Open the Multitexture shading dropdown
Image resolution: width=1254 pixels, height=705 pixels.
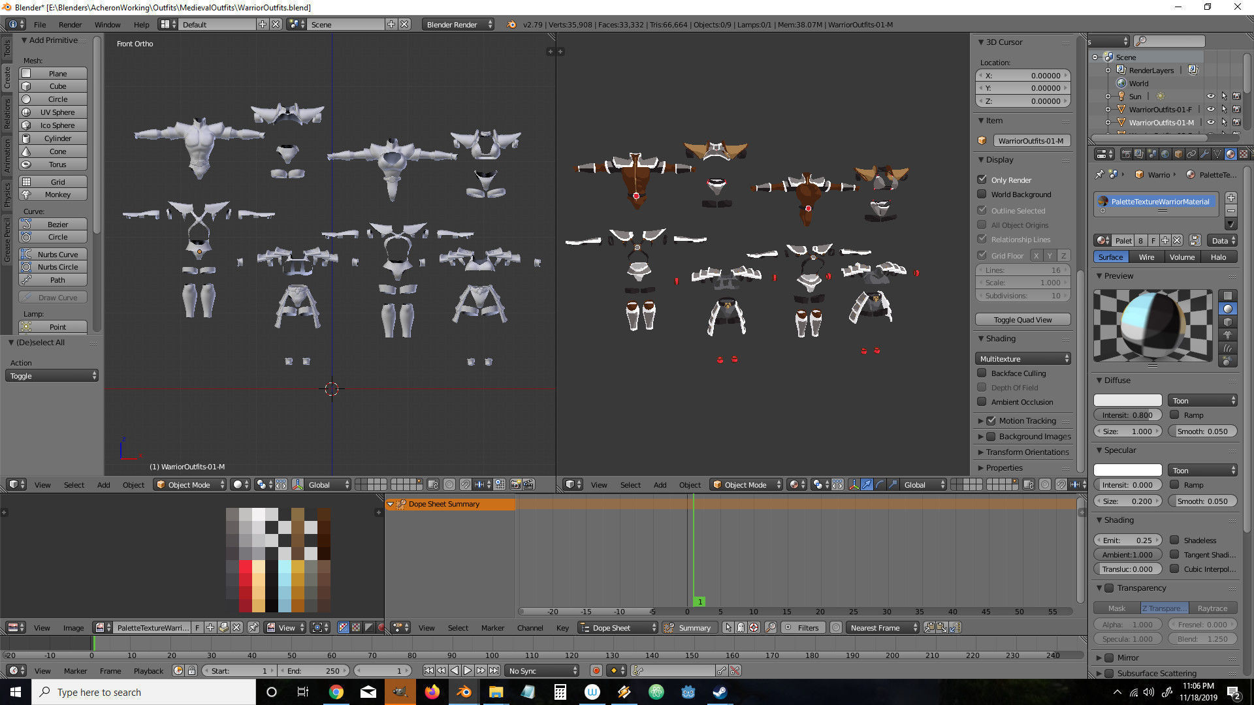(x=1023, y=358)
